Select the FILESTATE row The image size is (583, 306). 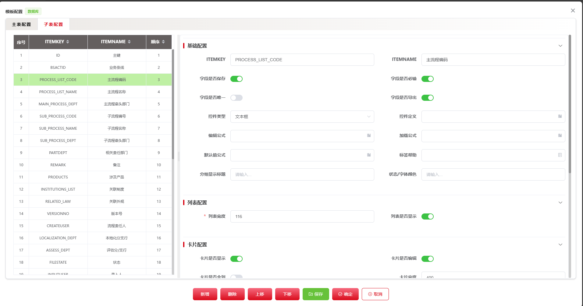point(93,262)
